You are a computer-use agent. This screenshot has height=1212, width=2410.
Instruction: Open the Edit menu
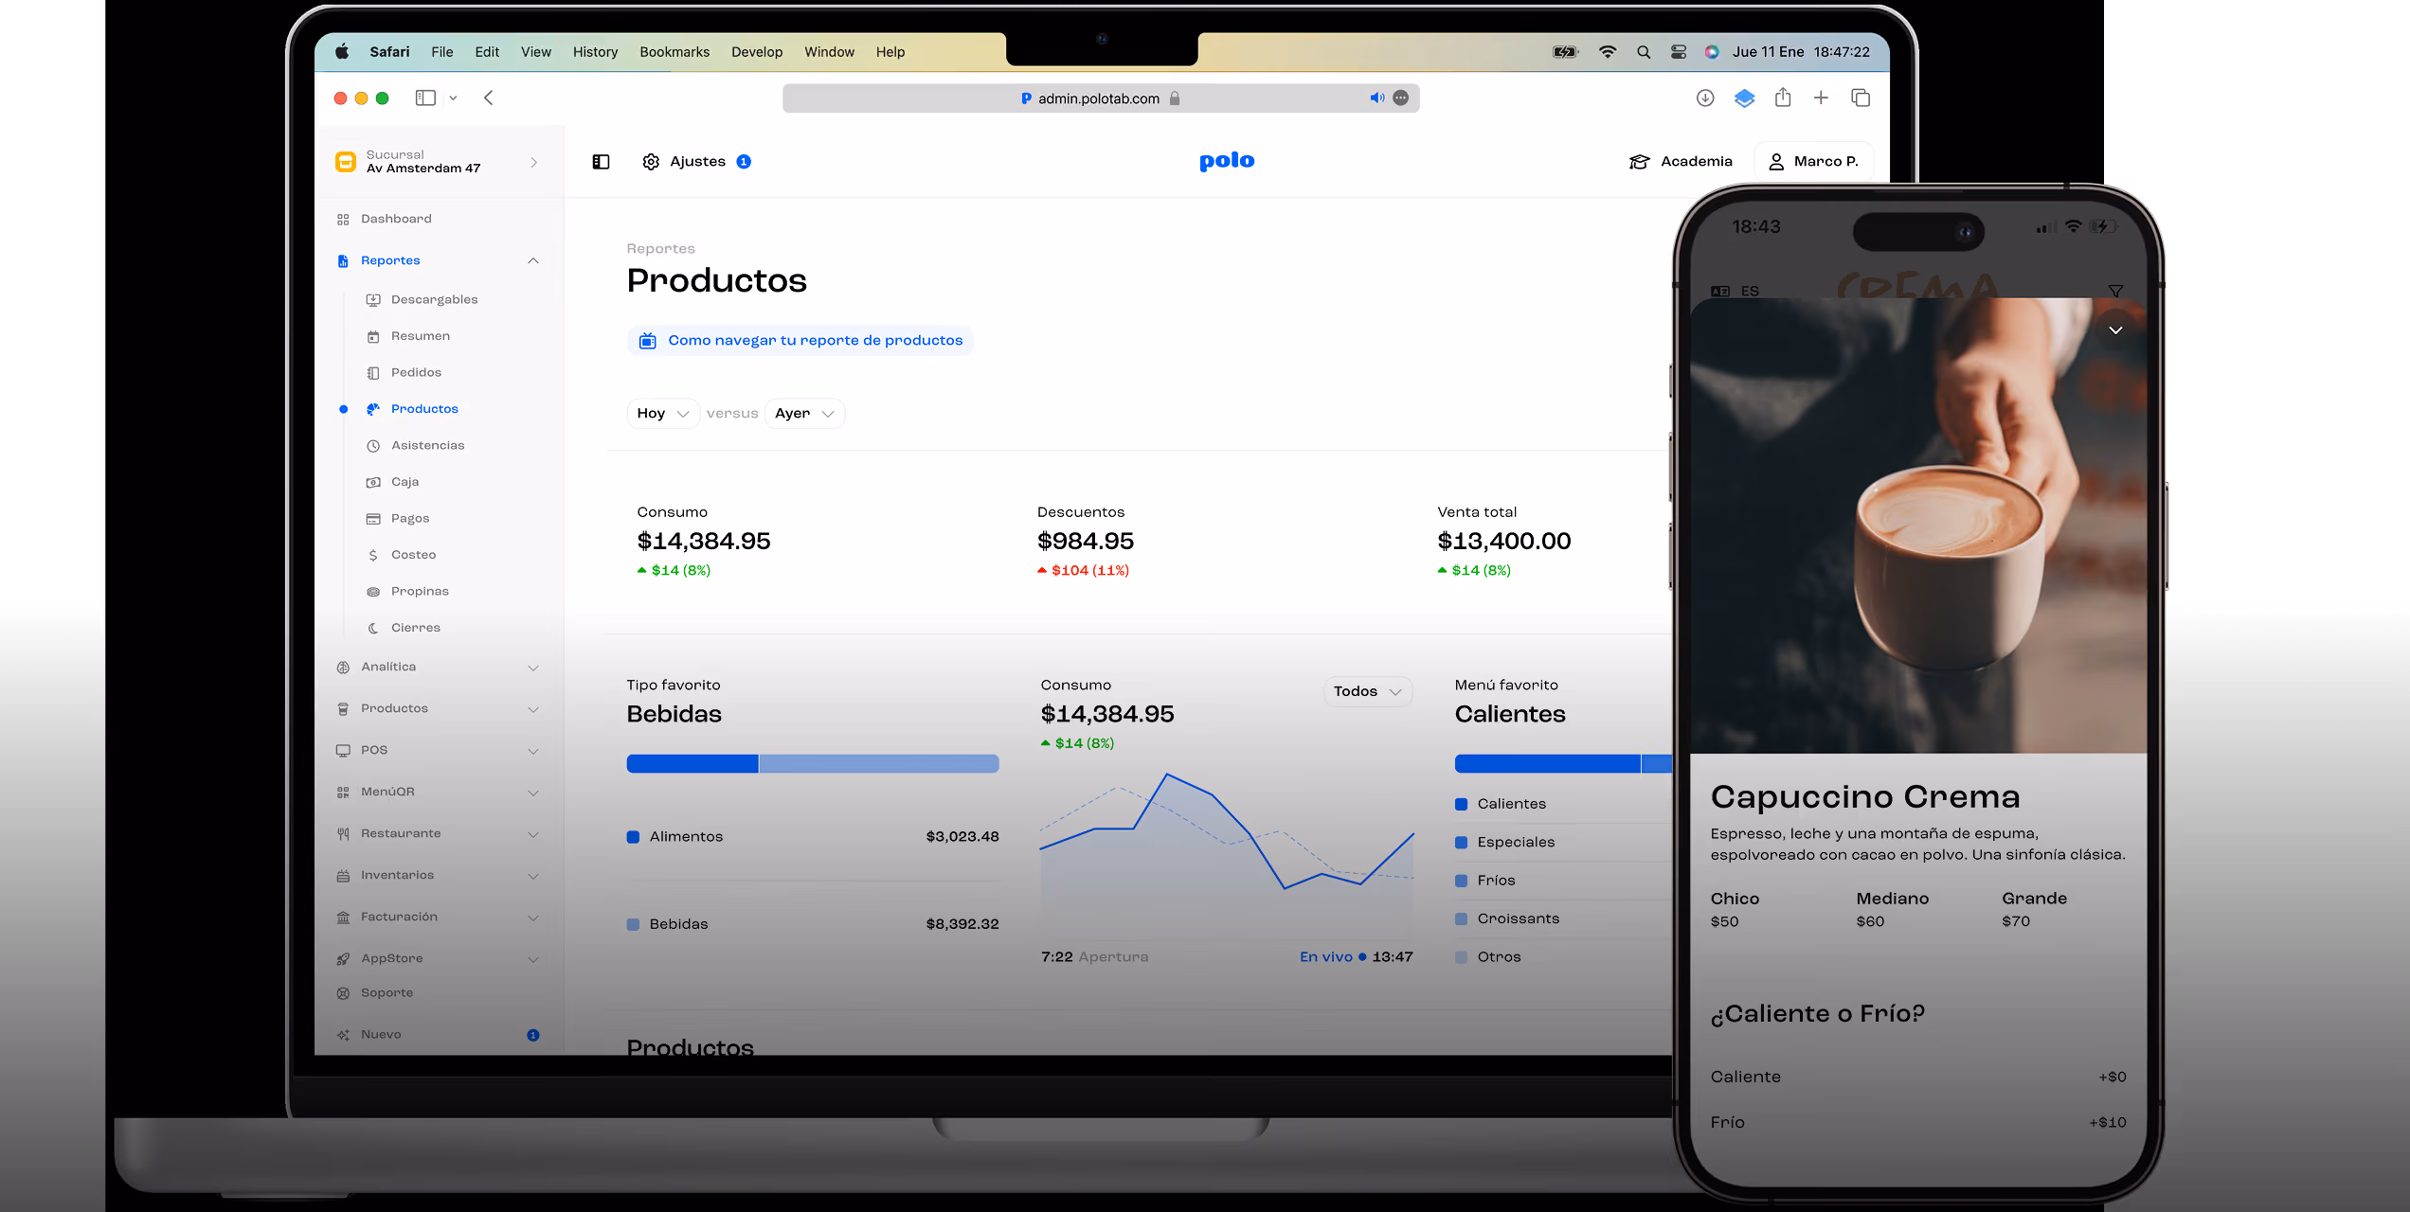[487, 52]
